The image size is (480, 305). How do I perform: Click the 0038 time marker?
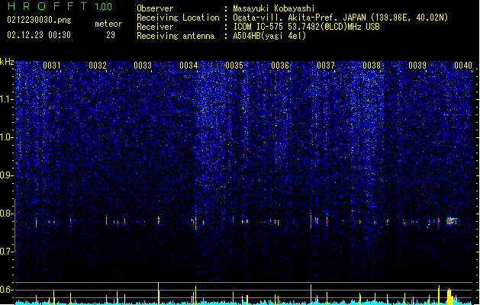point(372,66)
